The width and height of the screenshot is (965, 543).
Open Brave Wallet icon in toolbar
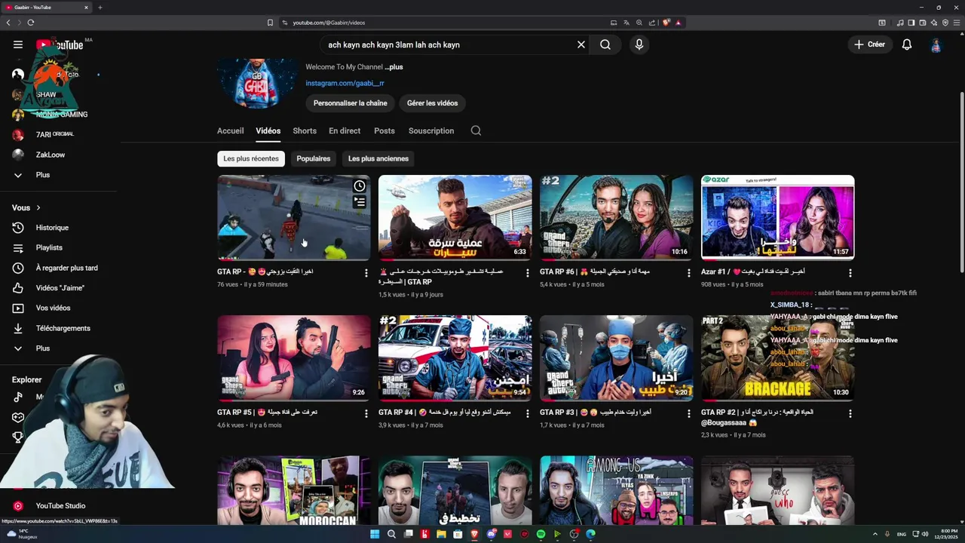coord(922,23)
